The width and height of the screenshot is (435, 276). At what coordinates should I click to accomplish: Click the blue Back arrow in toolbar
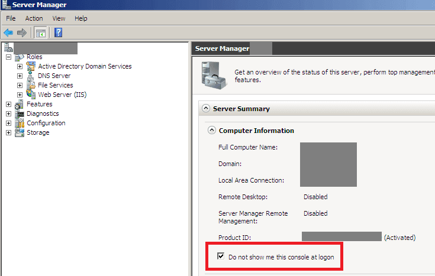[x=8, y=33]
